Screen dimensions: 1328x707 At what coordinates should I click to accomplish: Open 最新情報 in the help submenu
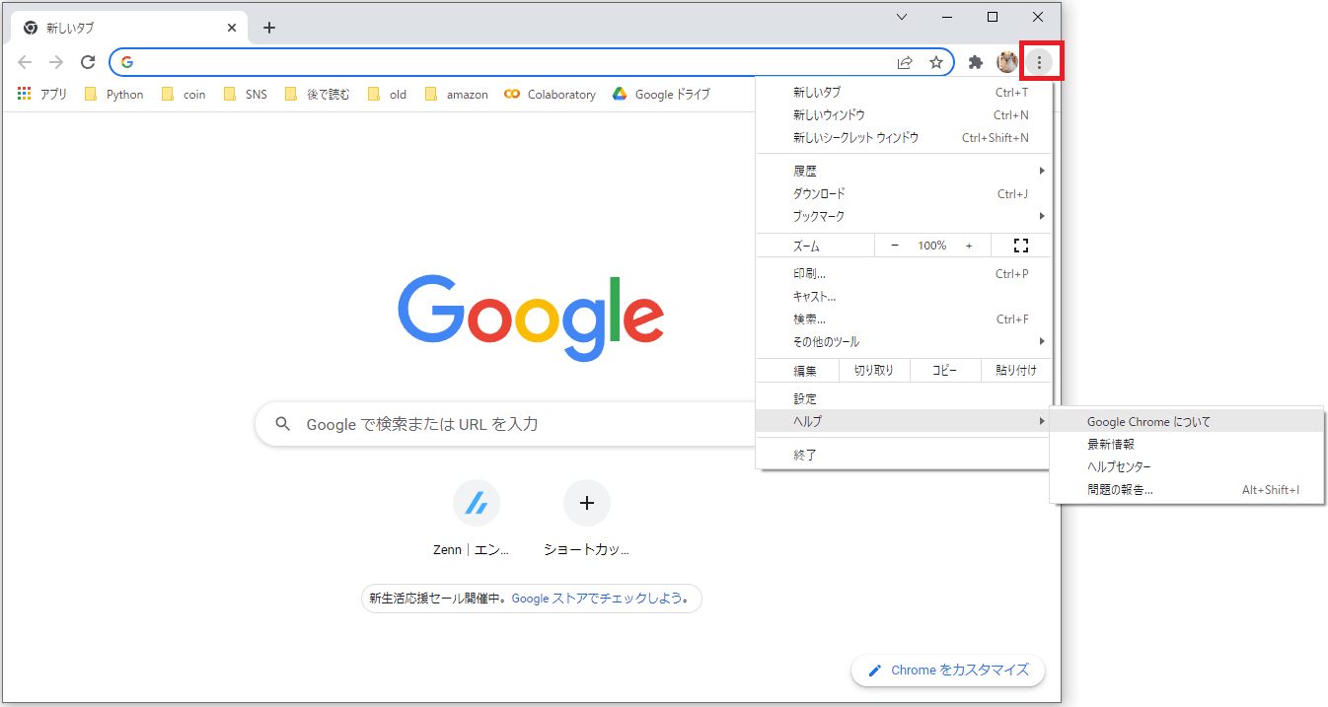tap(1187, 445)
